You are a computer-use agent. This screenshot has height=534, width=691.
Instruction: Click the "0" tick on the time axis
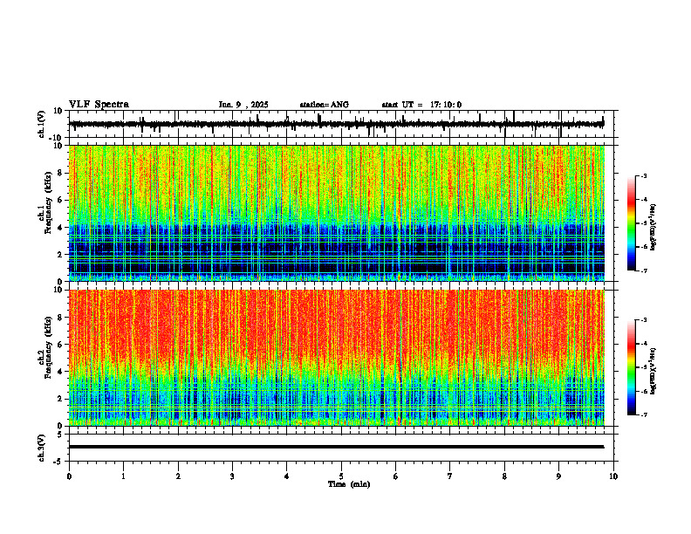tap(69, 476)
